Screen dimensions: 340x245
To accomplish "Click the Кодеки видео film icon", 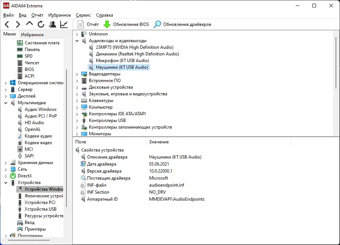I will pyautogui.click(x=20, y=143).
